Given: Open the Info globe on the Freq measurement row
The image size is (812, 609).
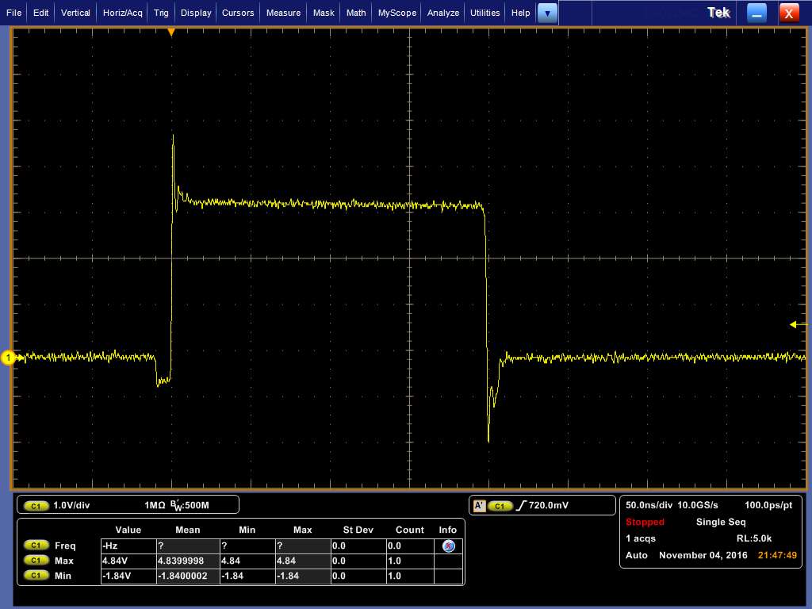Looking at the screenshot, I should (x=448, y=546).
